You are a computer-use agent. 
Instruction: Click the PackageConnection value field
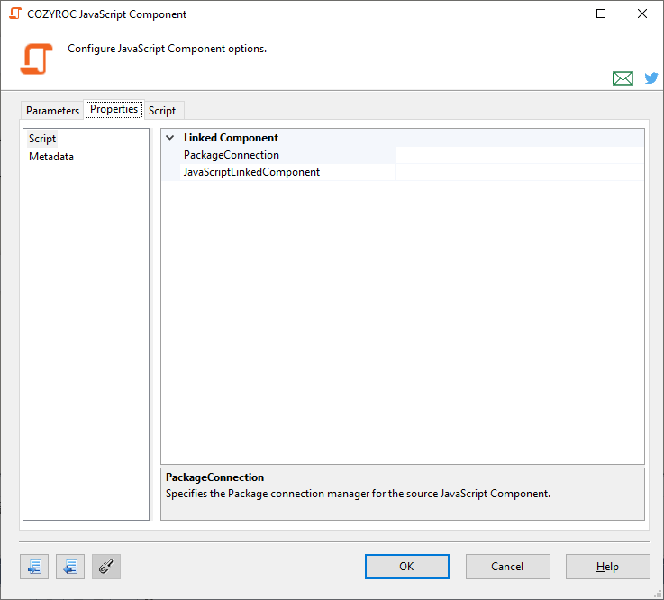(520, 155)
